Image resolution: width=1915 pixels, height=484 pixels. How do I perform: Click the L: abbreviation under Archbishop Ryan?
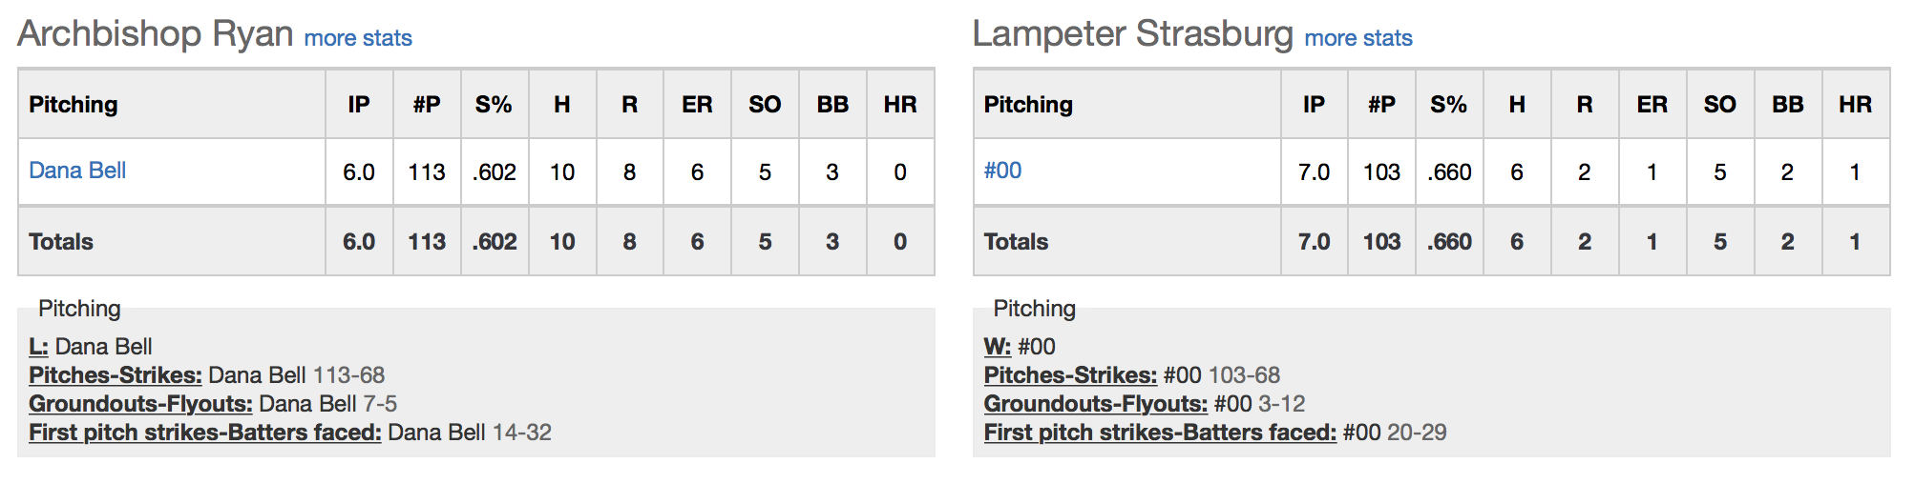click(x=38, y=347)
